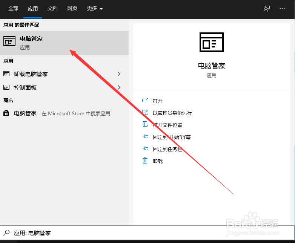The width and height of the screenshot is (295, 243).
Task: Choose 打开文件位置
Action: click(x=167, y=125)
